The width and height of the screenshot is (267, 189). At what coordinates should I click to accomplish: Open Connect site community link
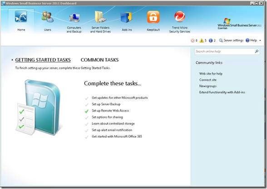[208, 80]
